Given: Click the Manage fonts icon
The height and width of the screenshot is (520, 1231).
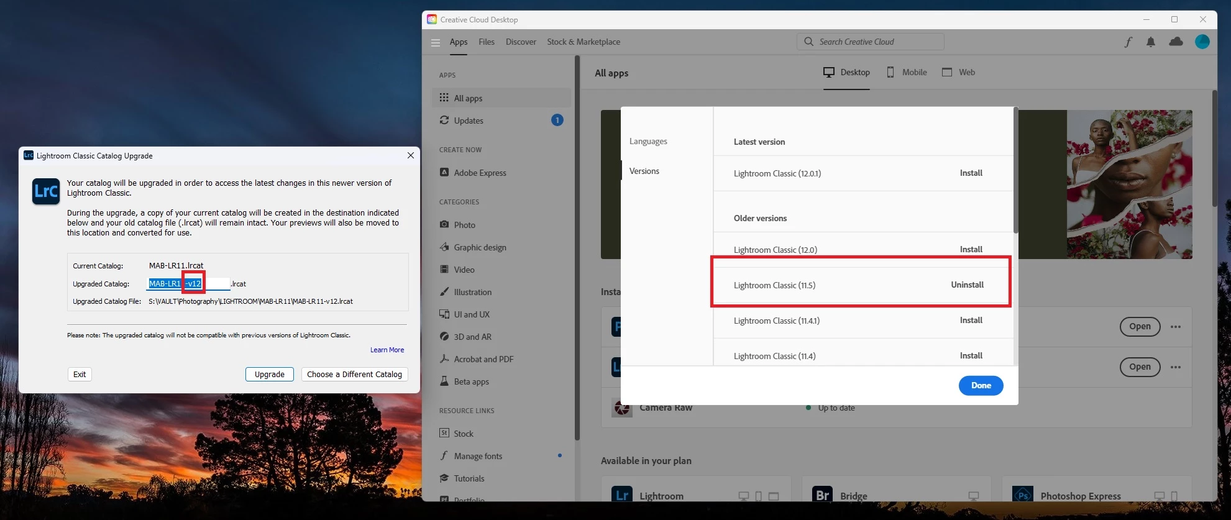Looking at the screenshot, I should pyautogui.click(x=444, y=455).
